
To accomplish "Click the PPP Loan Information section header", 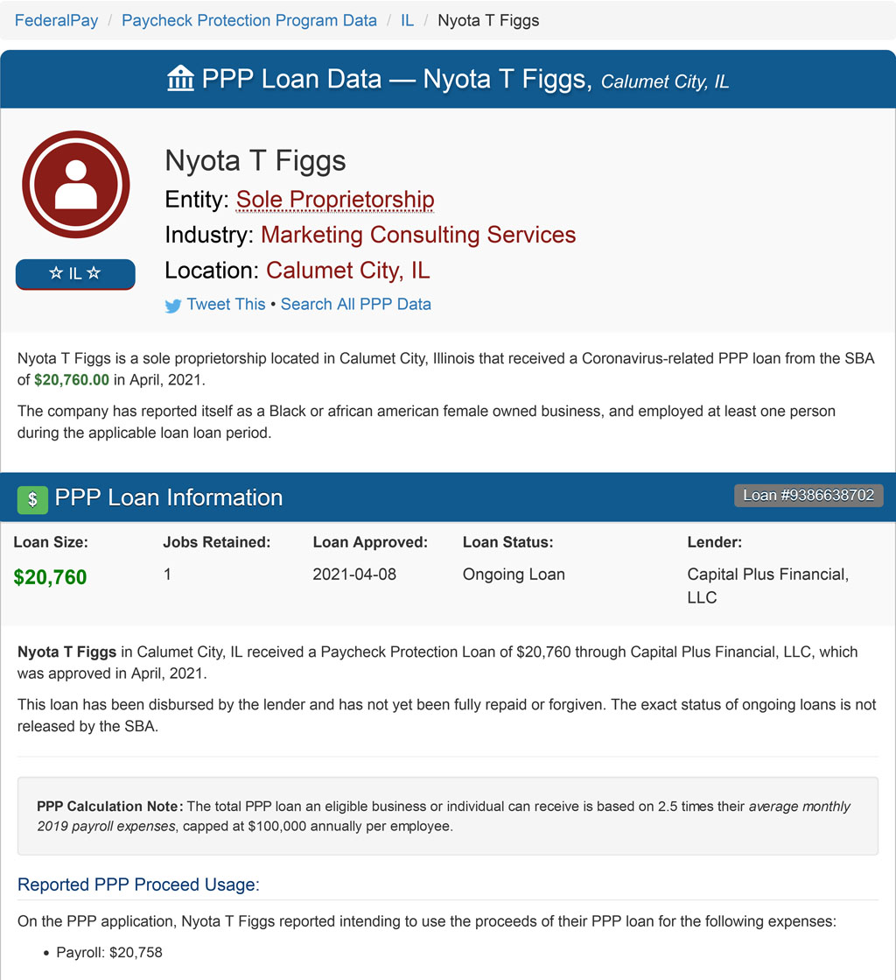I will click(169, 497).
